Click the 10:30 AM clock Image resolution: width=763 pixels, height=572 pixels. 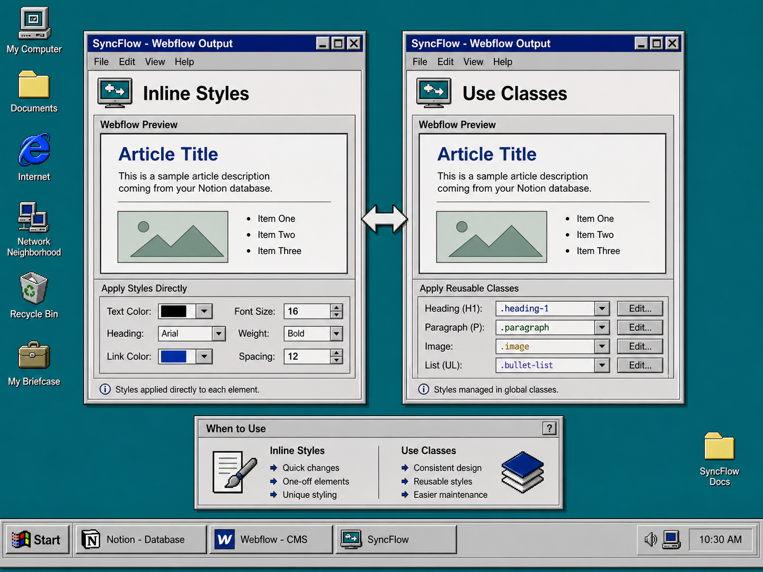(720, 539)
